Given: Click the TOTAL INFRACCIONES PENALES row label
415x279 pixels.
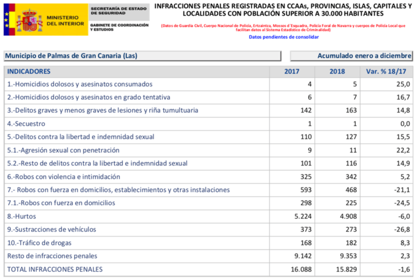Looking at the screenshot, I should click(54, 269).
